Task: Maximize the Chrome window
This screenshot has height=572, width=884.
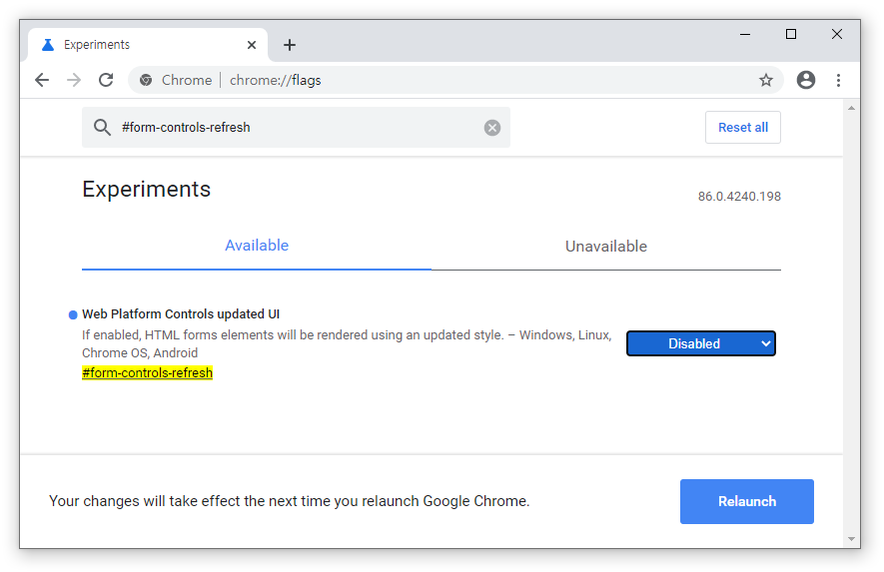Action: pyautogui.click(x=791, y=34)
